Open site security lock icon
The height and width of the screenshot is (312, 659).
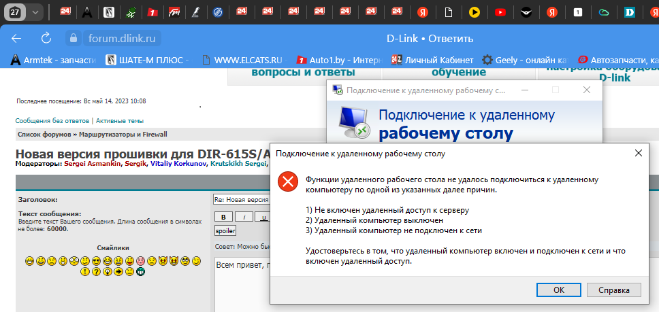pos(74,39)
